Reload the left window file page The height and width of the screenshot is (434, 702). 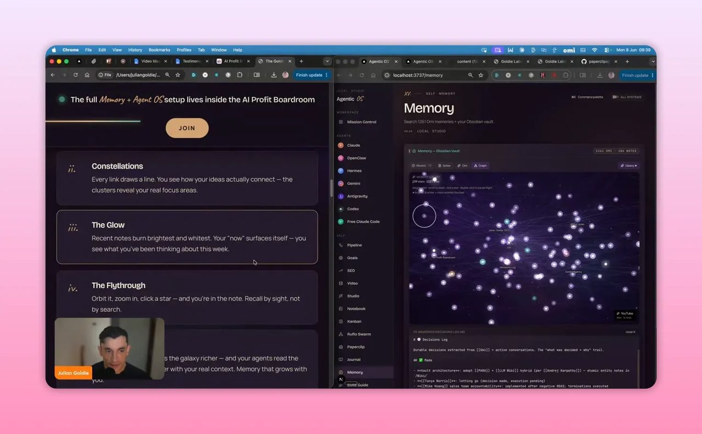(75, 75)
